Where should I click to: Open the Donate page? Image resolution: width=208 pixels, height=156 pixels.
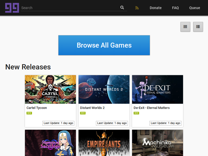(x=155, y=8)
